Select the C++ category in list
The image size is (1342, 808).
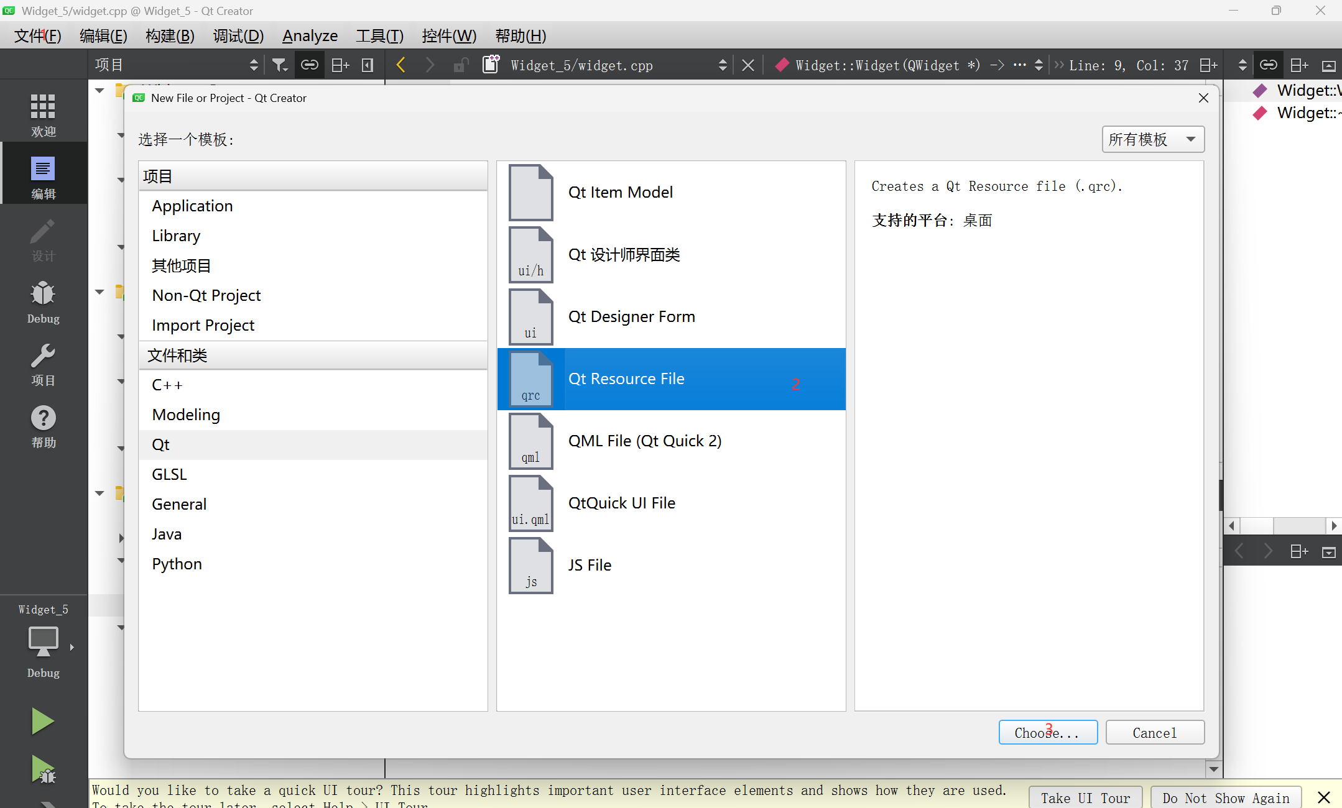167,385
